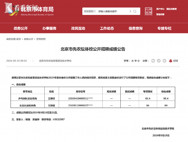Click the contact phone number 63032987
The width and height of the screenshot is (188, 142).
coord(59,119)
